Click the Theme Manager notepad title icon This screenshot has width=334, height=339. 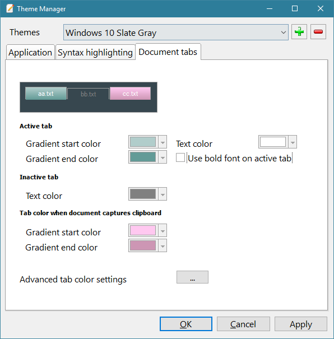click(x=10, y=8)
